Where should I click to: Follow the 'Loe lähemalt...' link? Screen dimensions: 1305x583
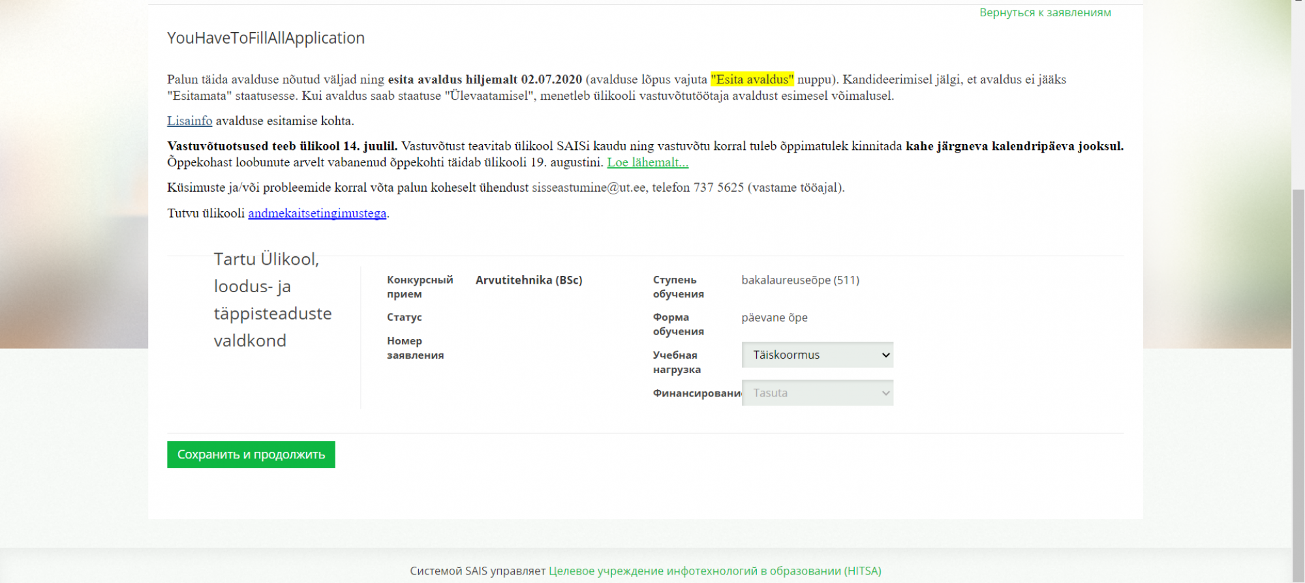647,162
